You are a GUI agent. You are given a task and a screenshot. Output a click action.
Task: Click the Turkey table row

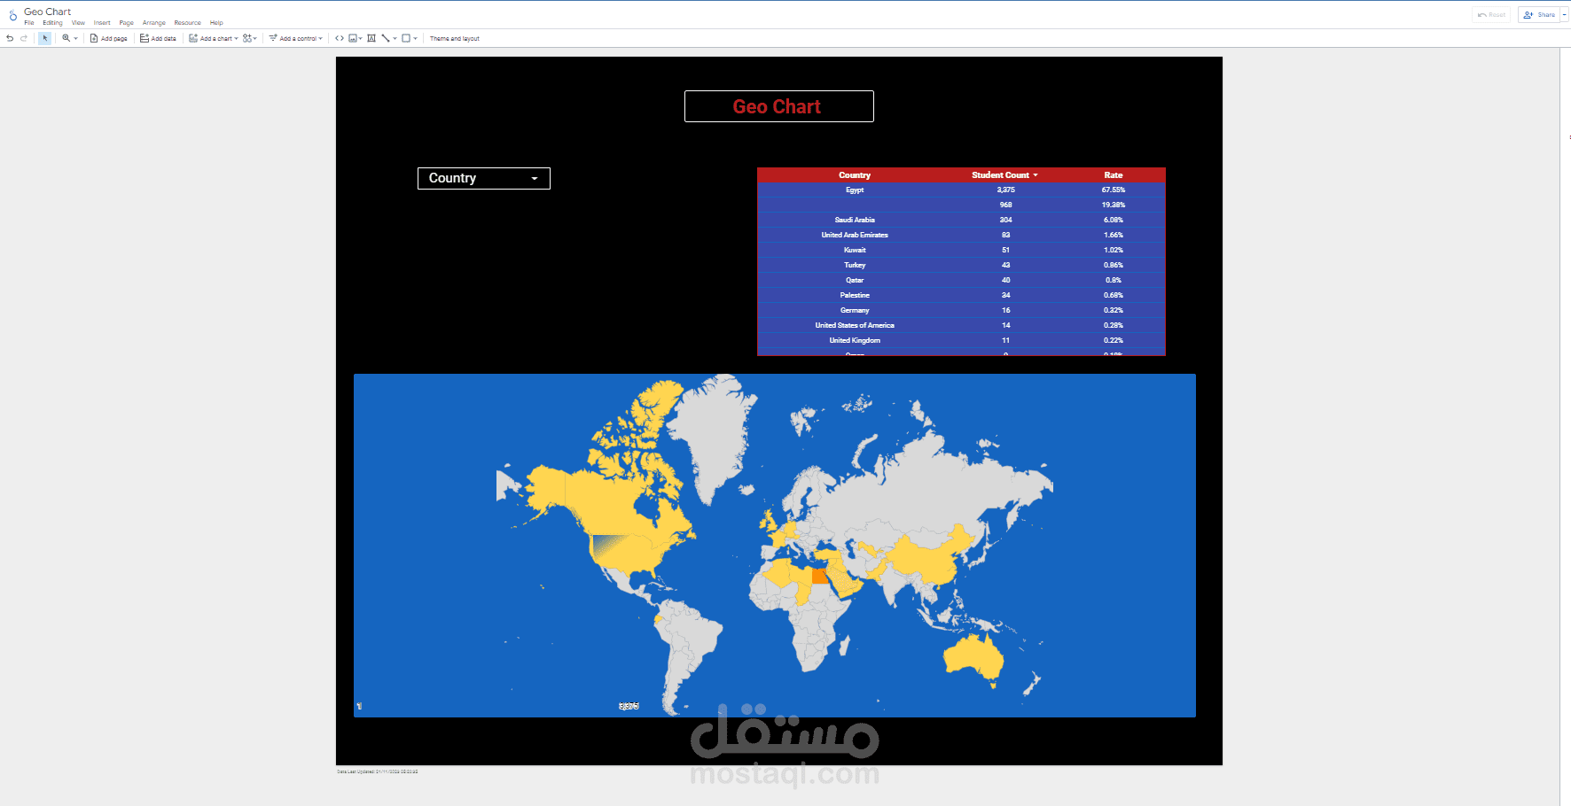click(x=961, y=265)
